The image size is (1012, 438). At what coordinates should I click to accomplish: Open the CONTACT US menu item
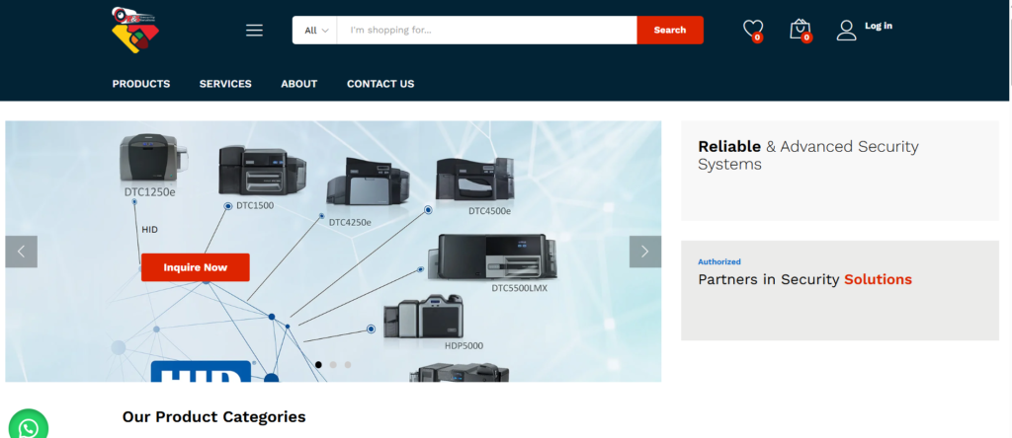[380, 84]
